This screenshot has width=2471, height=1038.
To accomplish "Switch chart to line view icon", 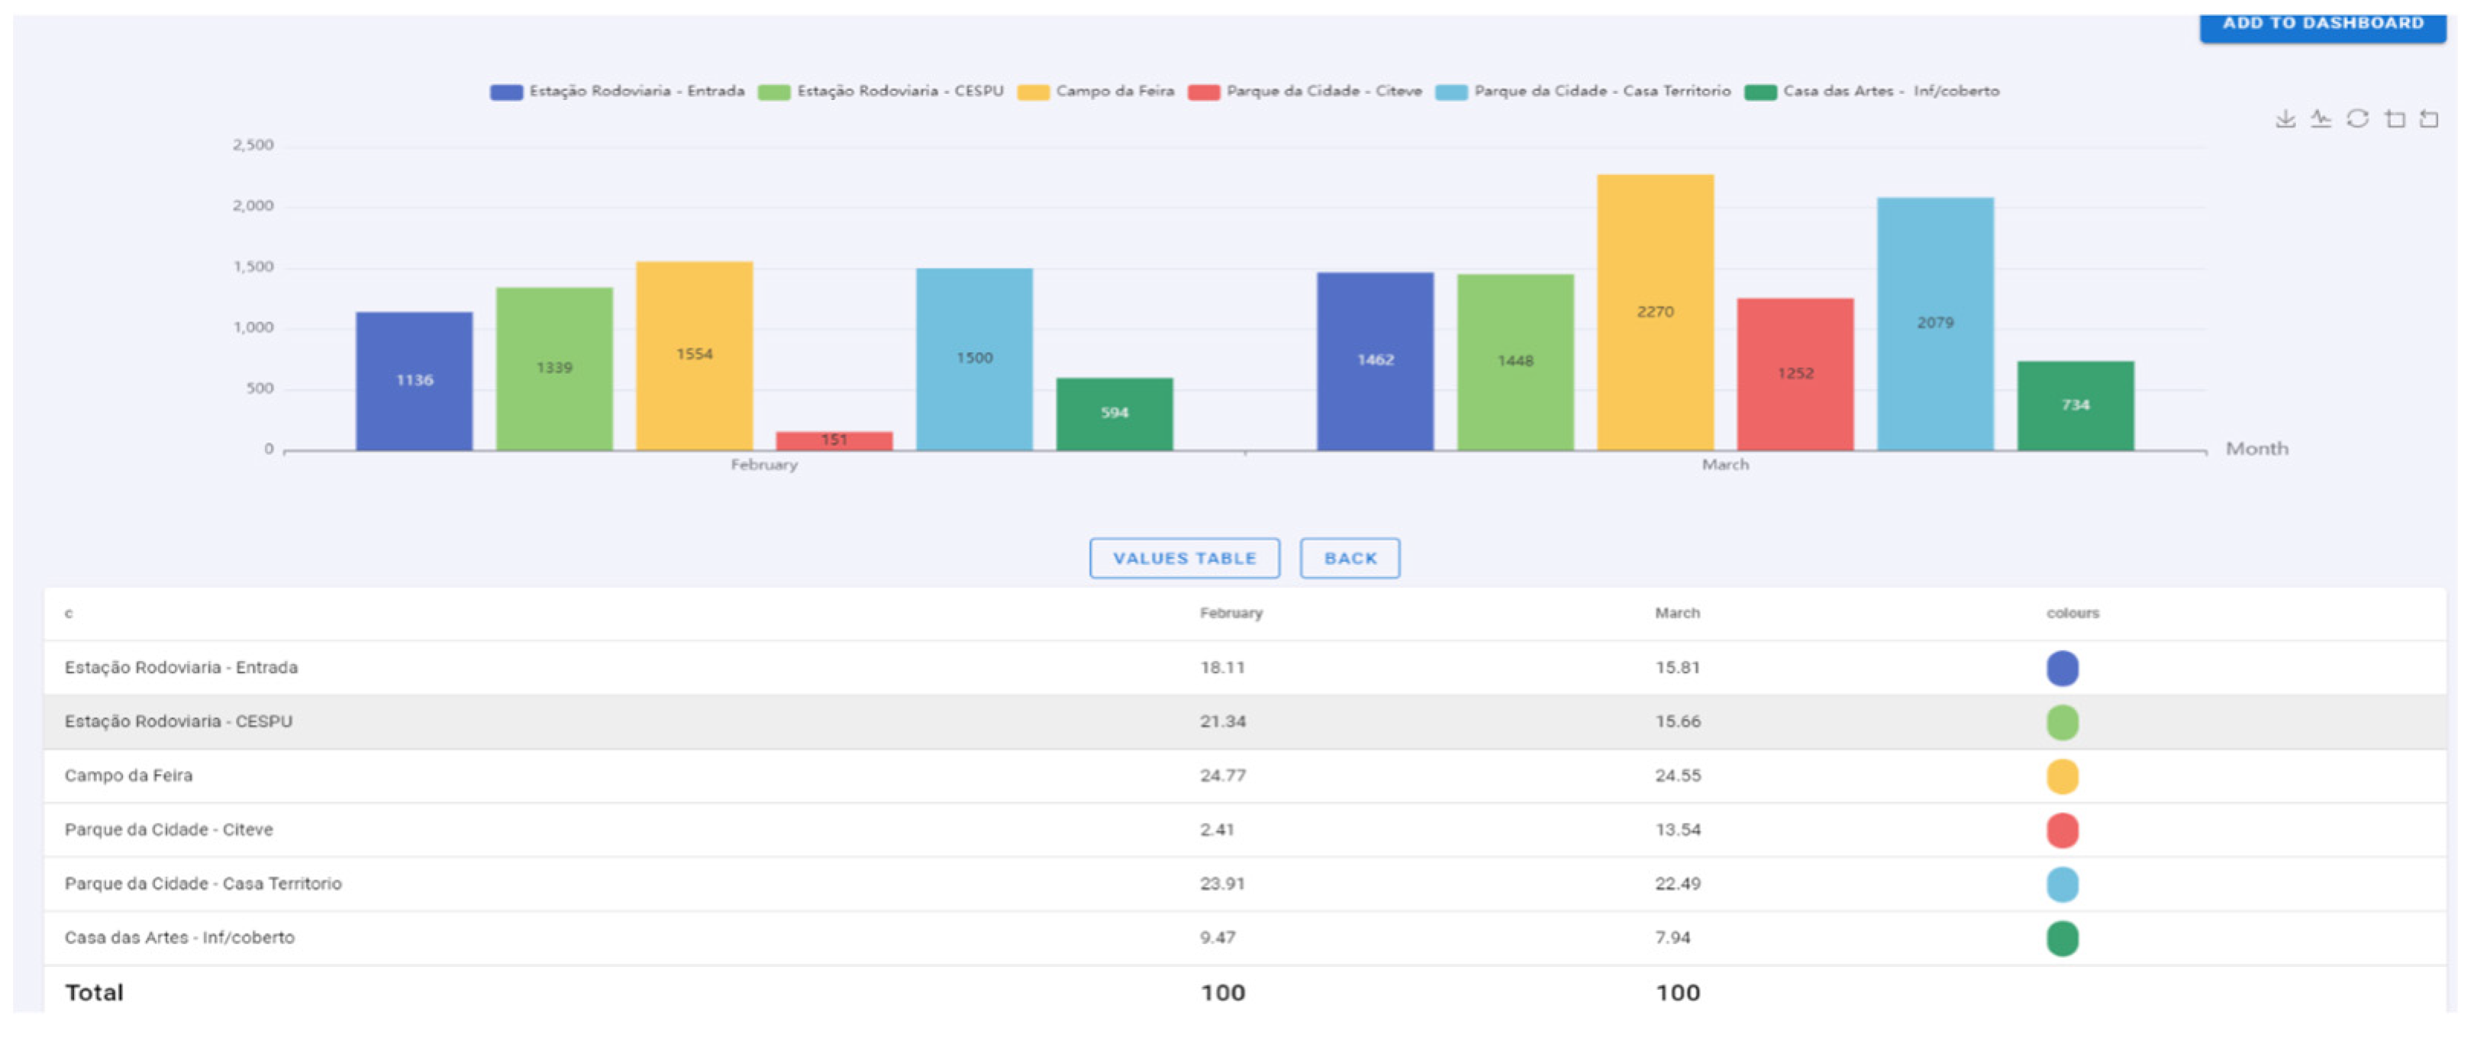I will pyautogui.click(x=2321, y=119).
